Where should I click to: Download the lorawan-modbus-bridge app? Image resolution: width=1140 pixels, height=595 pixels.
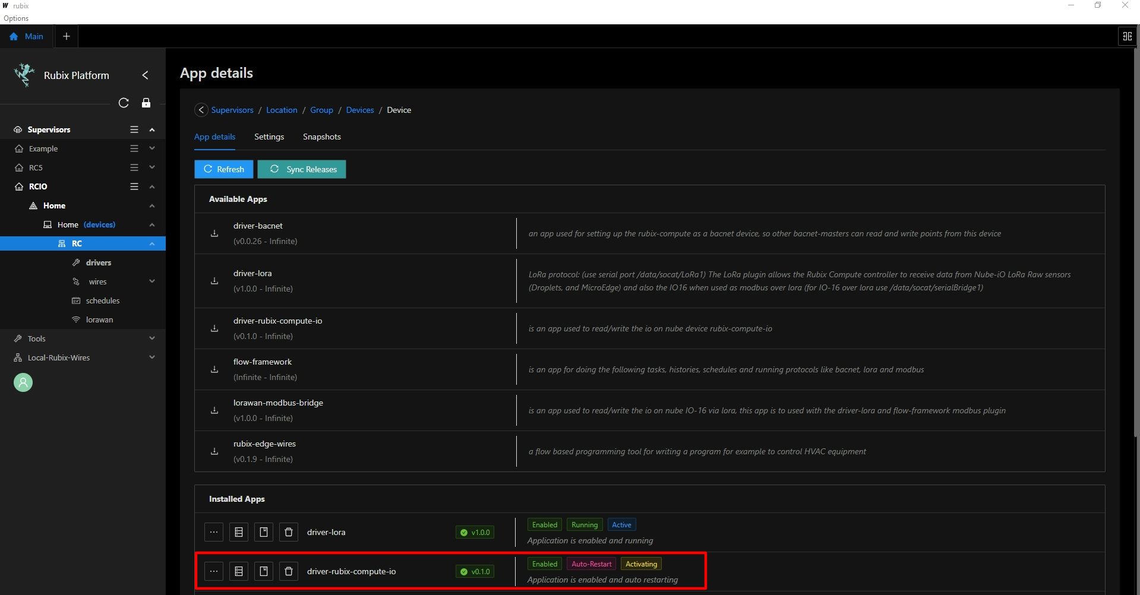pyautogui.click(x=214, y=410)
